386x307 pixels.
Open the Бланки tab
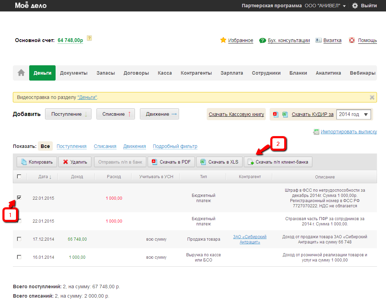(x=298, y=73)
